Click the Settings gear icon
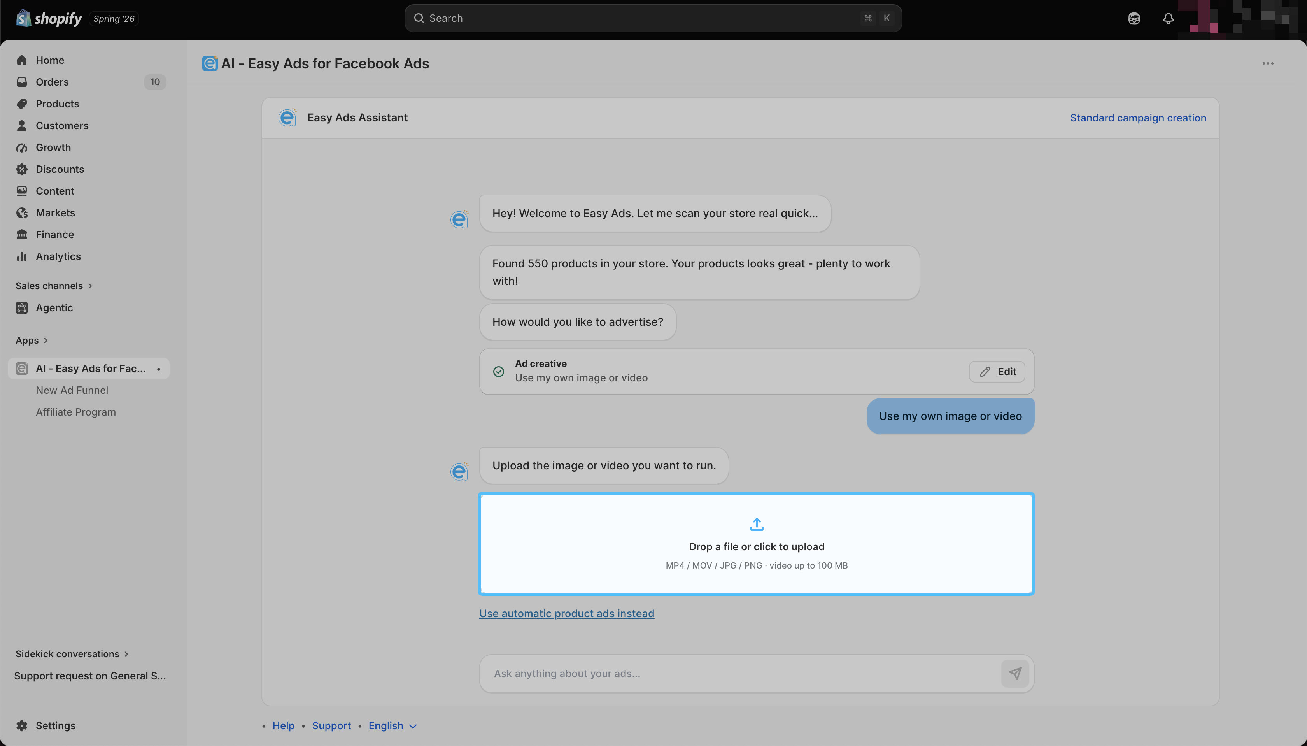 tap(21, 725)
